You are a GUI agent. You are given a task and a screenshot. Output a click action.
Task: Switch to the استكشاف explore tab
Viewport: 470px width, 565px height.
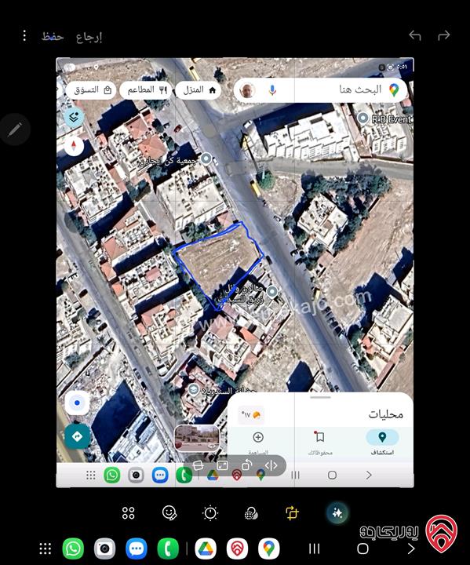(x=382, y=443)
